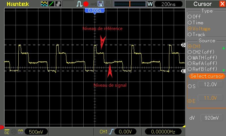Screen dimensions: 226x136
Task: Click the key lock icon
Action: pos(94,4)
